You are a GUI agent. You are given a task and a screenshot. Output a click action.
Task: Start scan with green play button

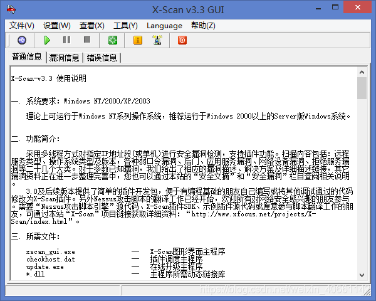[47, 40]
